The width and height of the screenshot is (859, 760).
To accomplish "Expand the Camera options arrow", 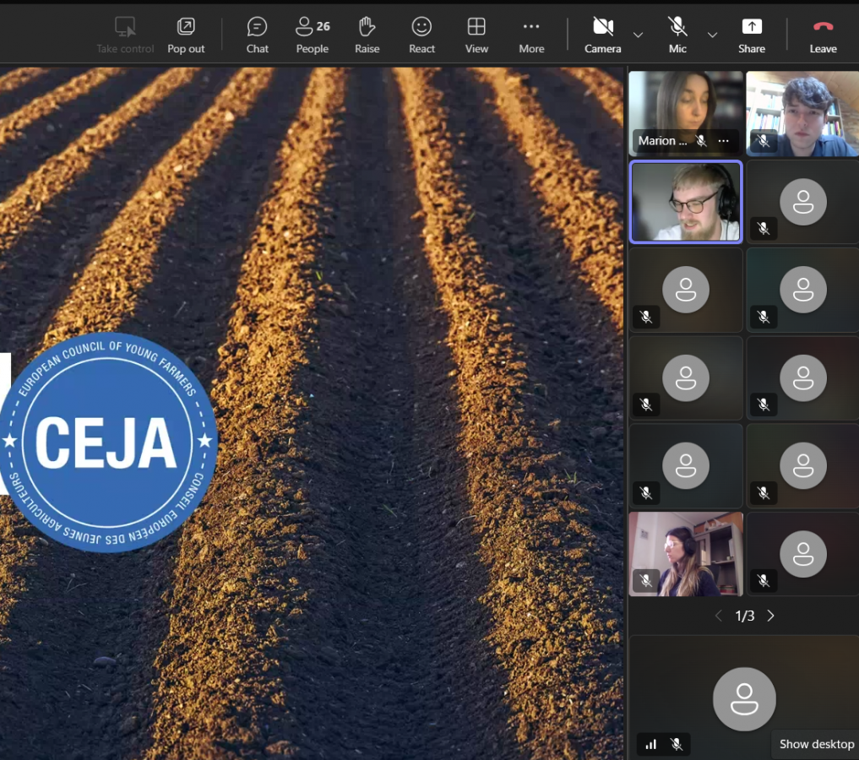I will pyautogui.click(x=639, y=35).
